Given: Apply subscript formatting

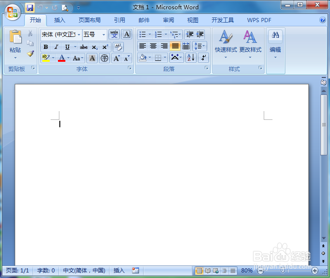Looking at the screenshot, I should point(95,47).
